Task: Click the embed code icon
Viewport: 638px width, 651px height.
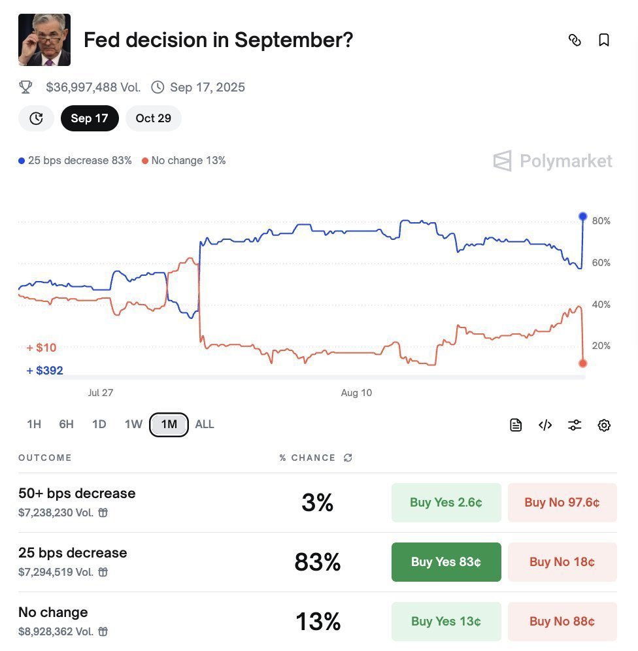Action: [545, 426]
